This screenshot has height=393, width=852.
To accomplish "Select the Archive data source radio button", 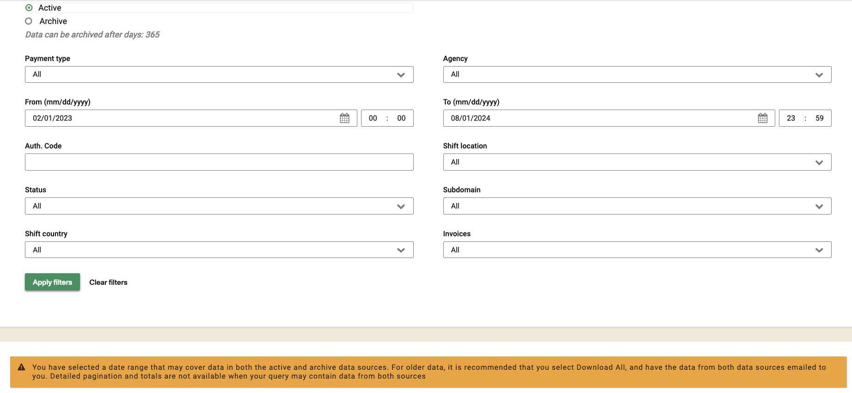I will coord(29,21).
